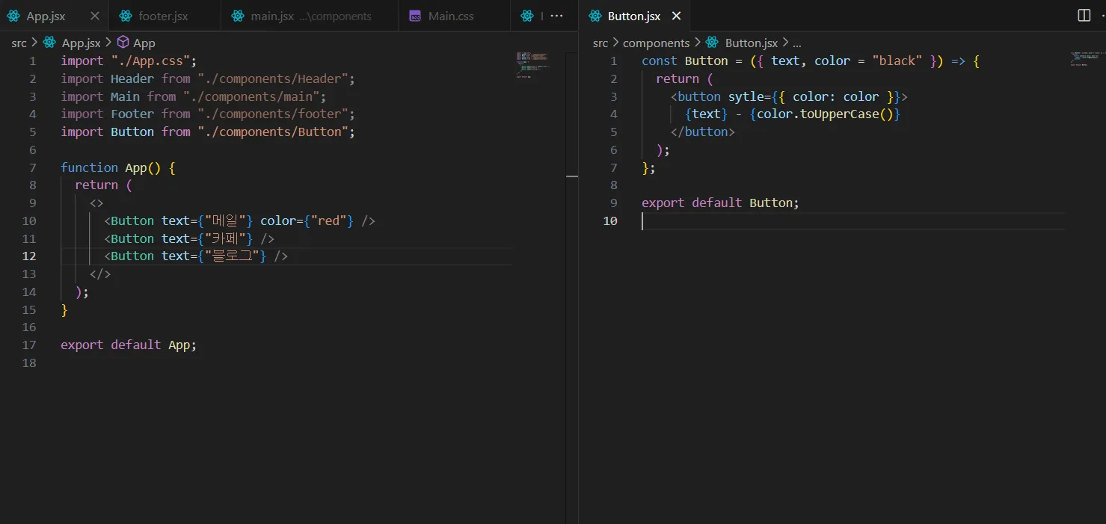Click the CSS icon on Main.css tab

[x=415, y=16]
